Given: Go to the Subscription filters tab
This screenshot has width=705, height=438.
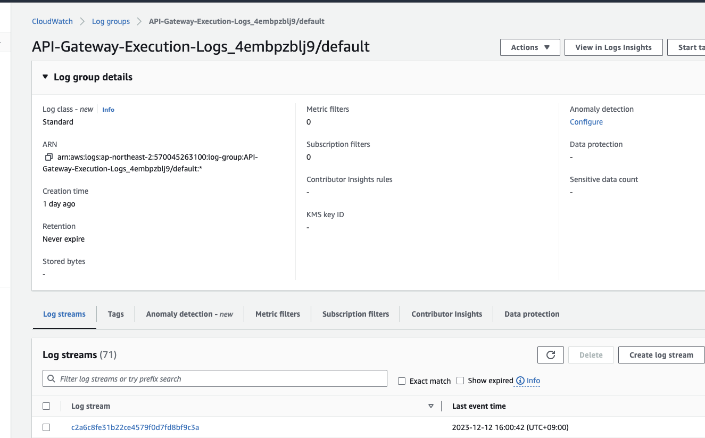Looking at the screenshot, I should click(355, 314).
